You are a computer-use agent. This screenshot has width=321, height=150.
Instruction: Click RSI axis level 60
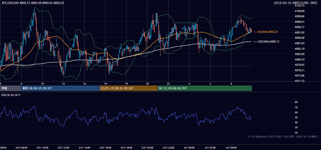[296, 112]
